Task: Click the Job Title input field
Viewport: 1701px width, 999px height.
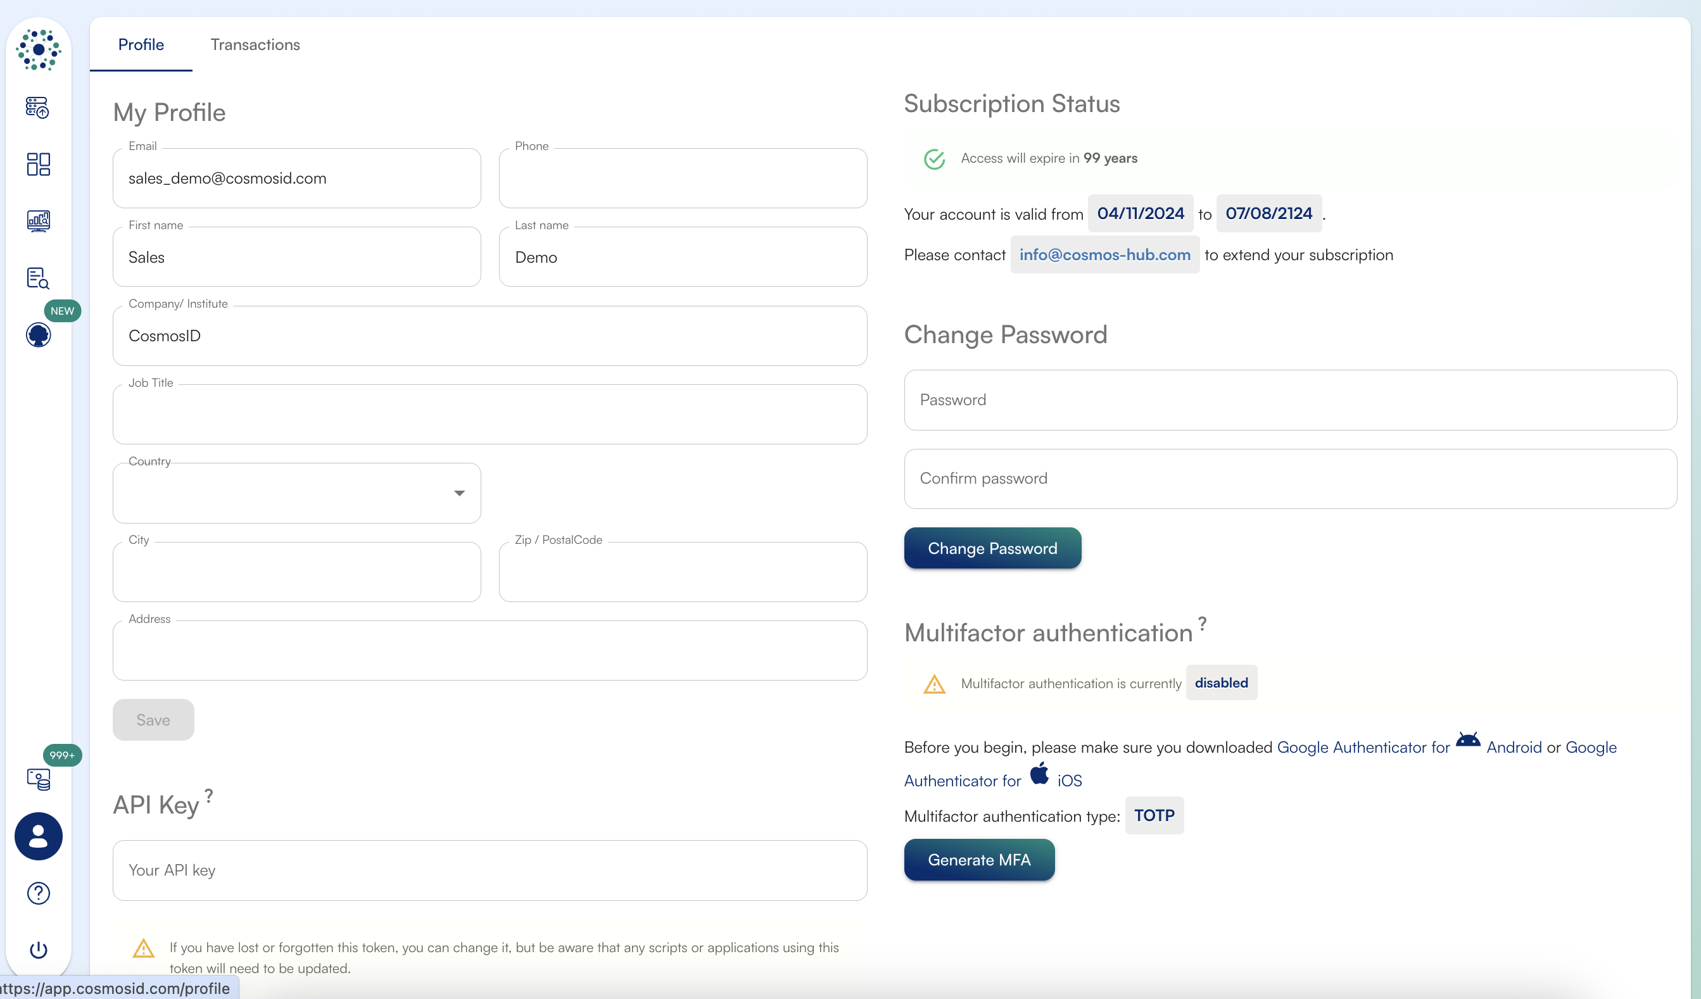Action: click(x=490, y=415)
